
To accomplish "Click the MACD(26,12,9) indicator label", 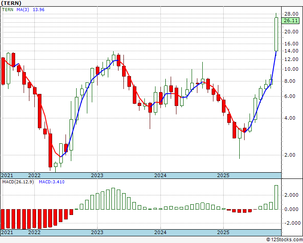I will pyautogui.click(x=18, y=182).
